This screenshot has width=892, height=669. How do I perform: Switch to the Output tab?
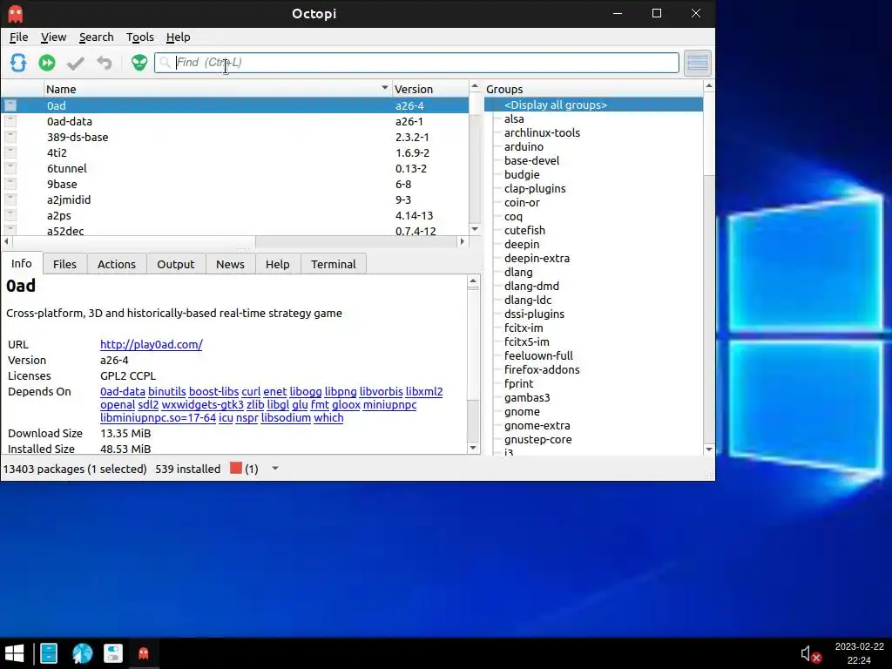[x=176, y=264]
